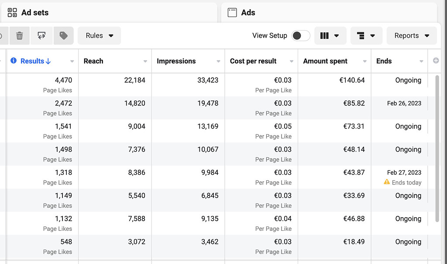Select the €33.69 amount spent

354,196
